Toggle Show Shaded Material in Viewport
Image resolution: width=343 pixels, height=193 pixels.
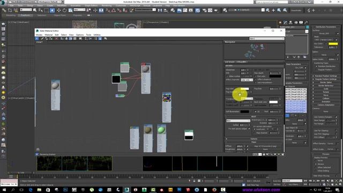(x=71, y=39)
